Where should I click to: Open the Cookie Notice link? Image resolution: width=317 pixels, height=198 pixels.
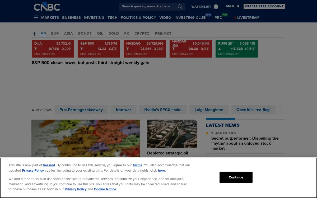coord(105,189)
